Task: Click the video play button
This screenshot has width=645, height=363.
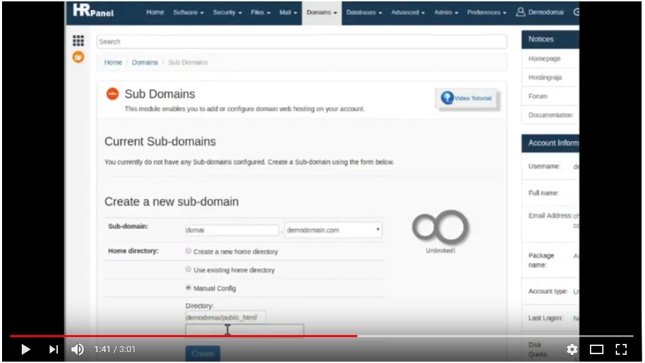Action: [26, 349]
